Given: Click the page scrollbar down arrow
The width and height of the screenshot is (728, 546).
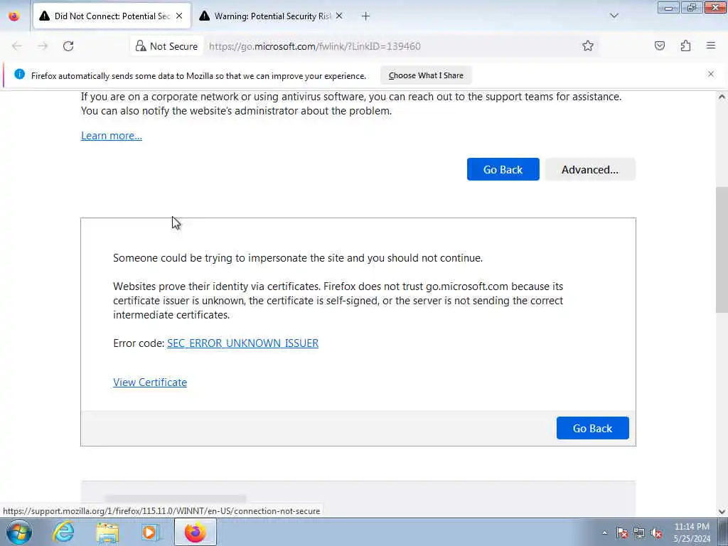Looking at the screenshot, I should coord(722,512).
